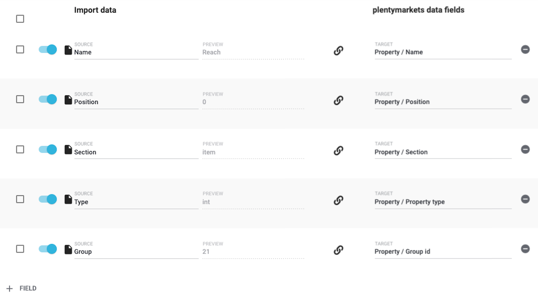538x303 pixels.
Task: Tick the checkbox for the Section row
Action: pos(20,149)
